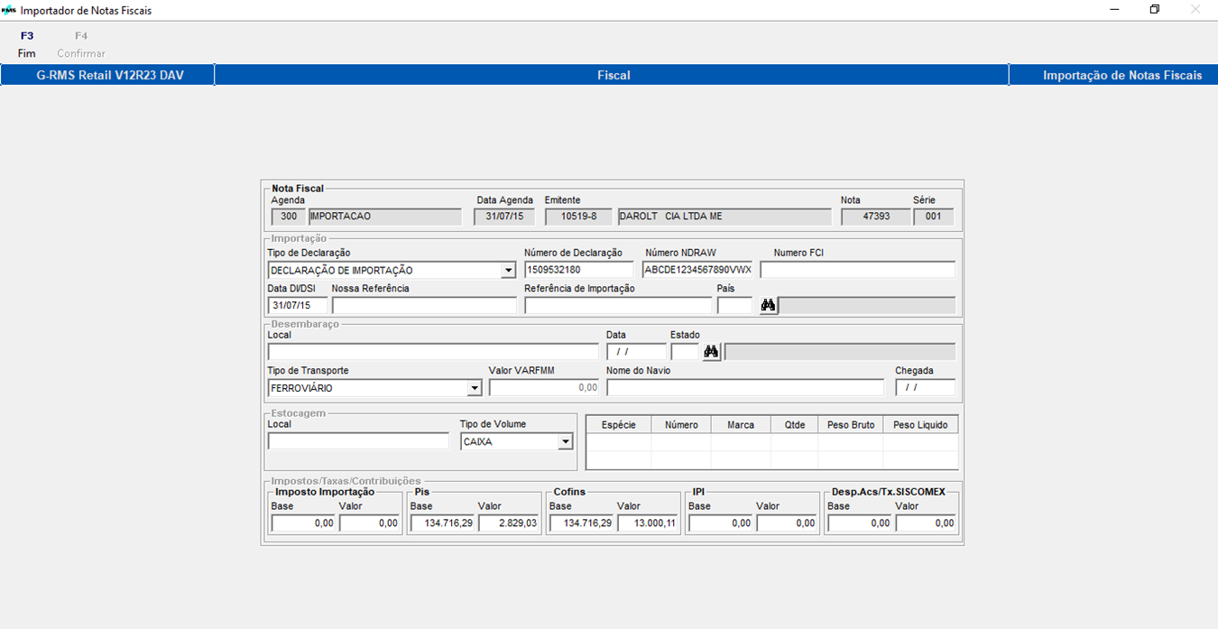
Task: Click the IMPORTACAO agenda description field
Action: (385, 217)
